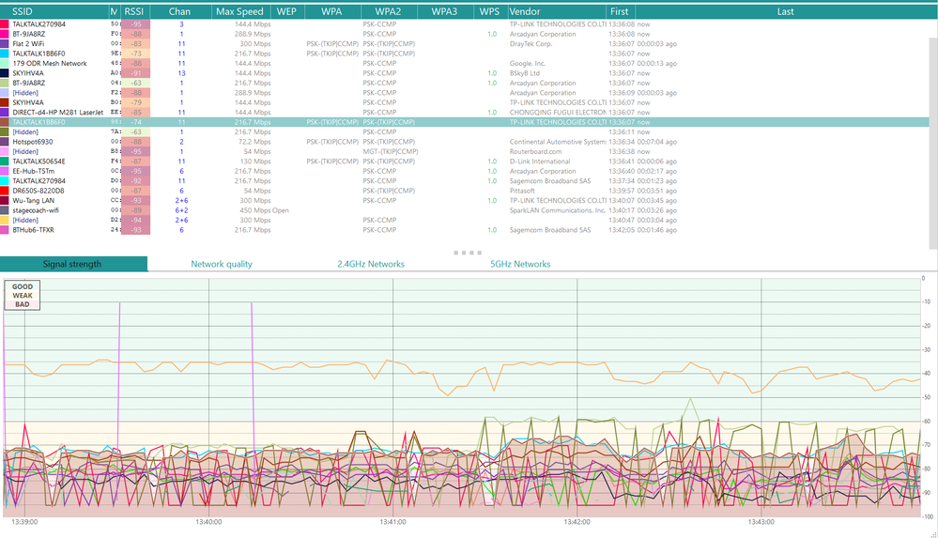
Task: Click the DR650S-8220D8 red color swatch
Action: [x=4, y=191]
